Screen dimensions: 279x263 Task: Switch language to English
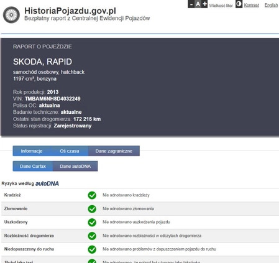tap(271, 5)
